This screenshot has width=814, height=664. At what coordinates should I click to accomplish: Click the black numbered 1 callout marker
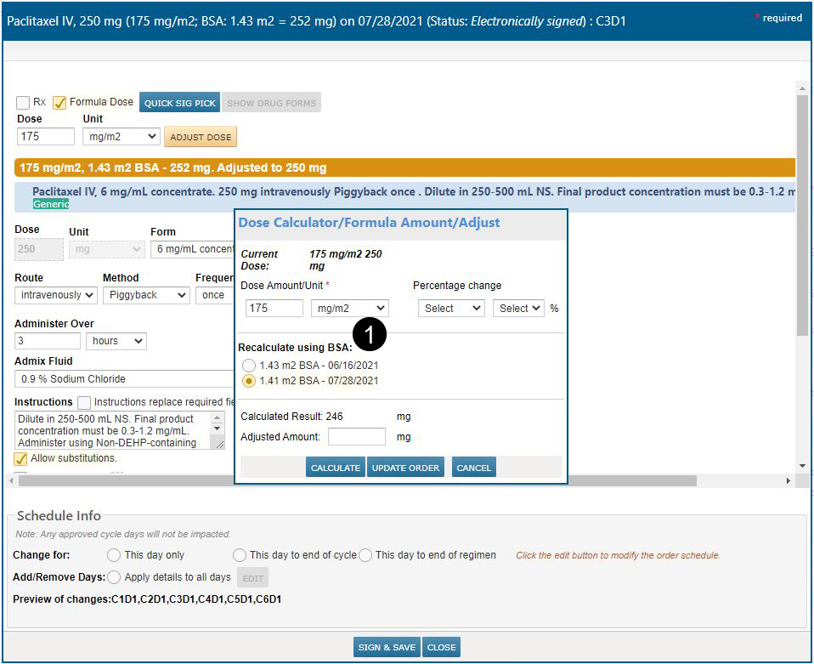tap(370, 335)
